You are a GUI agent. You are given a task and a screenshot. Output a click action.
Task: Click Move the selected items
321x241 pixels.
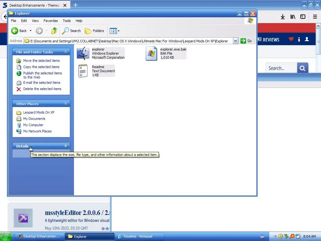coord(41,61)
